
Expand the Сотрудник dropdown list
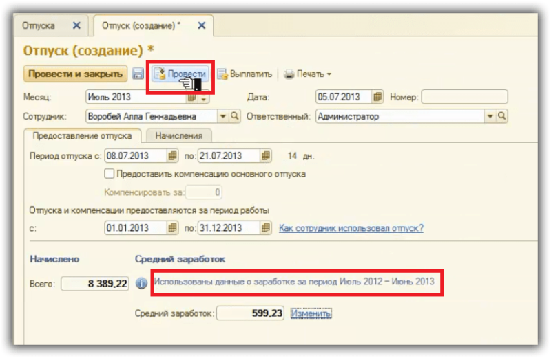tap(222, 116)
